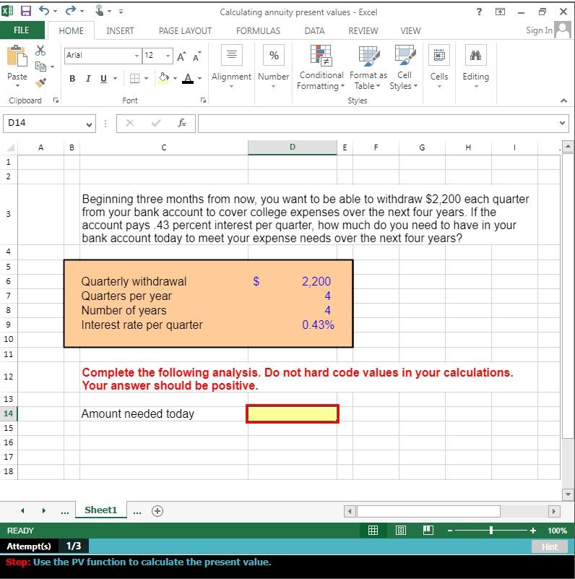Increase font size with large A icon
The height and width of the screenshot is (579, 575).
(181, 56)
